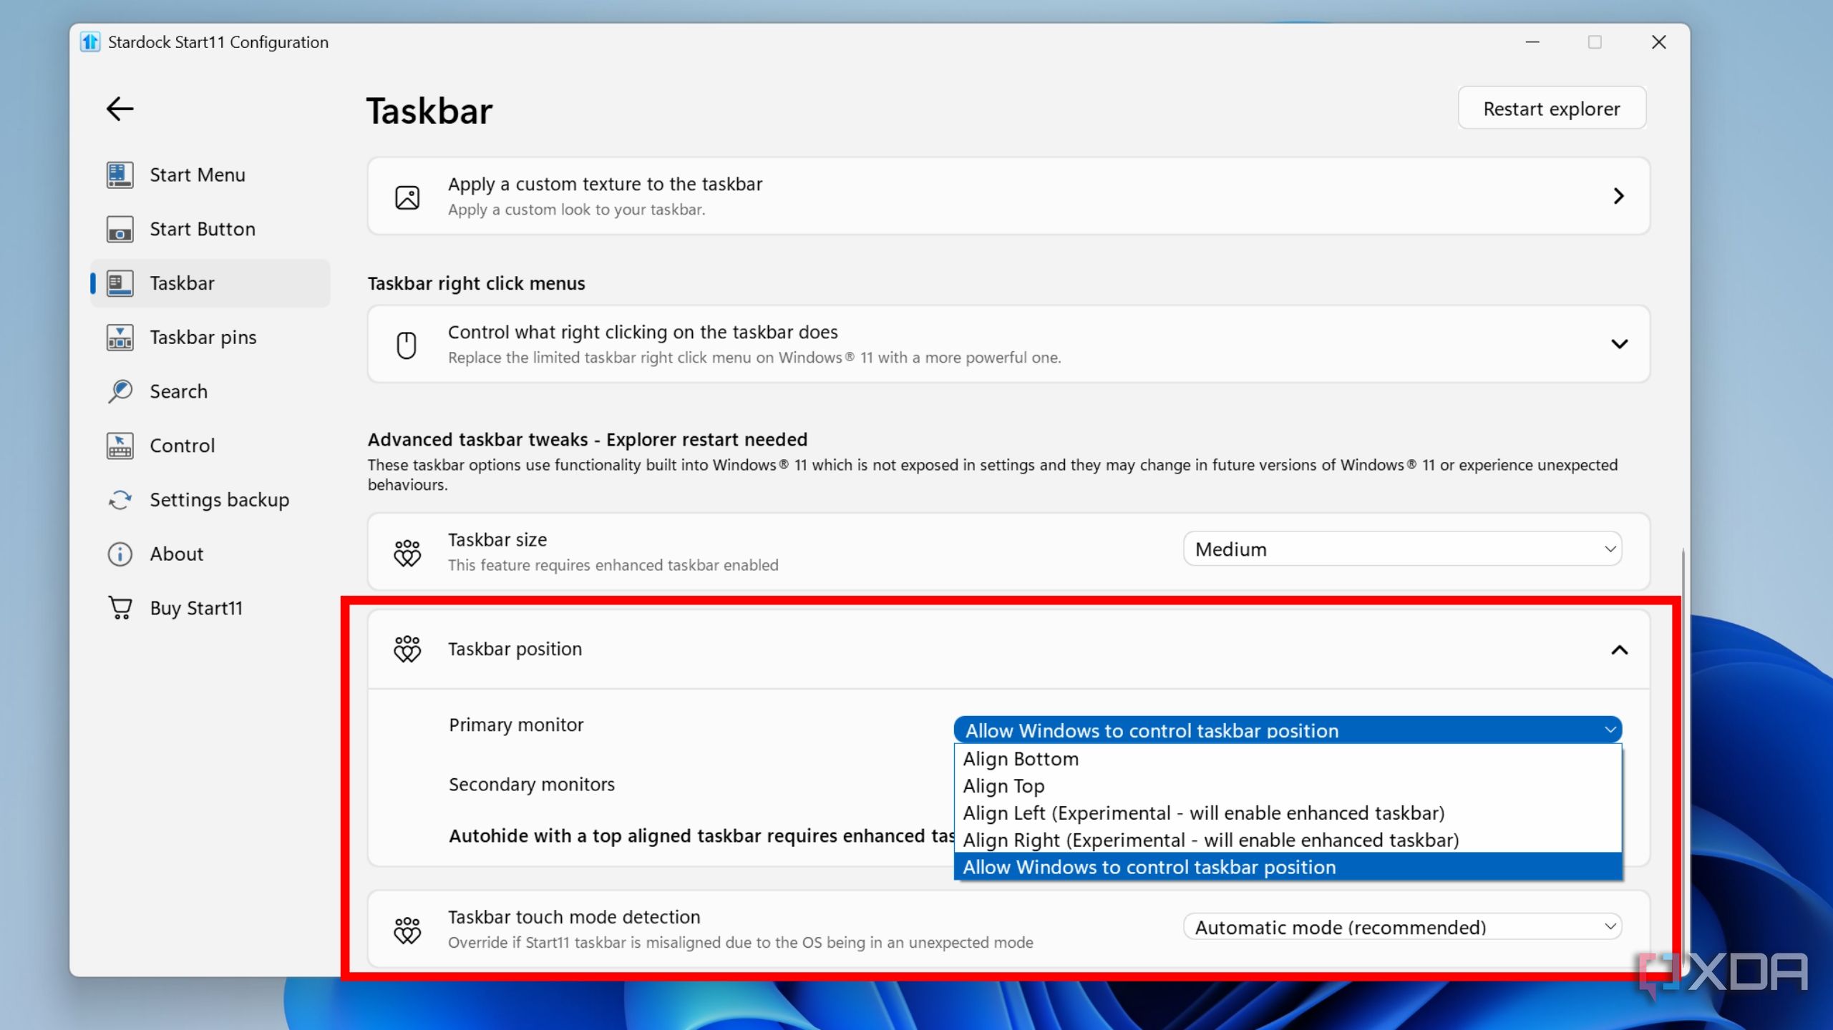1833x1030 pixels.
Task: Click the mouse icon for right click menus
Action: tap(407, 345)
